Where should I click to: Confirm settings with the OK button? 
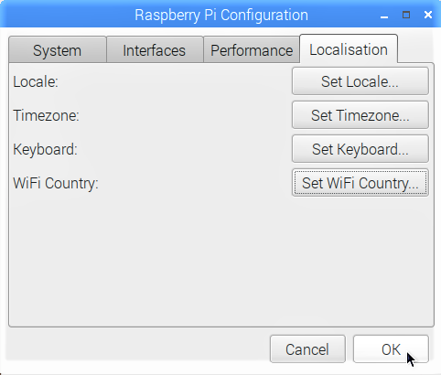click(x=391, y=349)
